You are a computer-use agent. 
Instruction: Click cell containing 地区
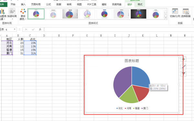pyautogui.click(x=7, y=39)
